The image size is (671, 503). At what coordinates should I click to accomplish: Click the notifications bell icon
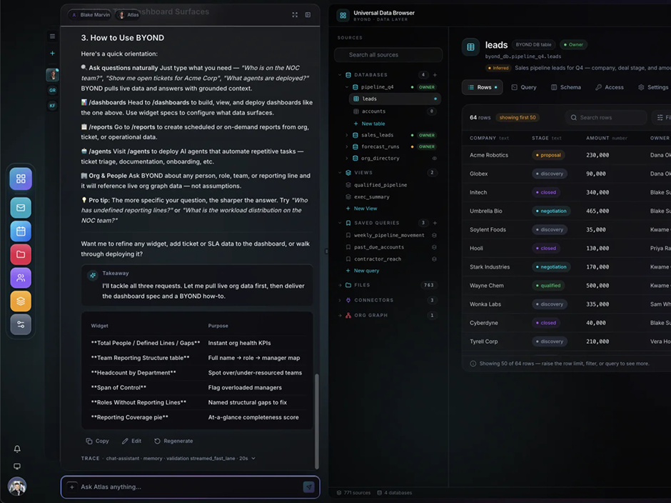pyautogui.click(x=17, y=449)
